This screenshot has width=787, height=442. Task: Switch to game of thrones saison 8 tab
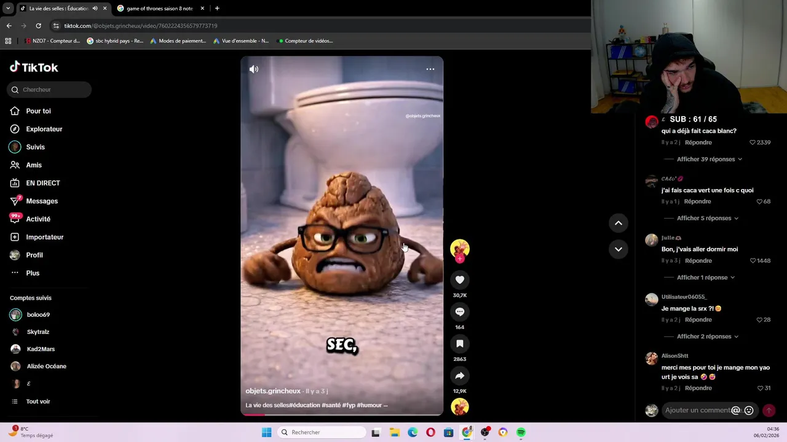click(x=160, y=9)
